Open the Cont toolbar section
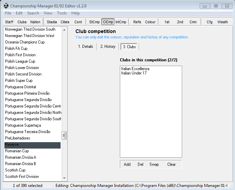The image size is (235, 190). coord(78,22)
